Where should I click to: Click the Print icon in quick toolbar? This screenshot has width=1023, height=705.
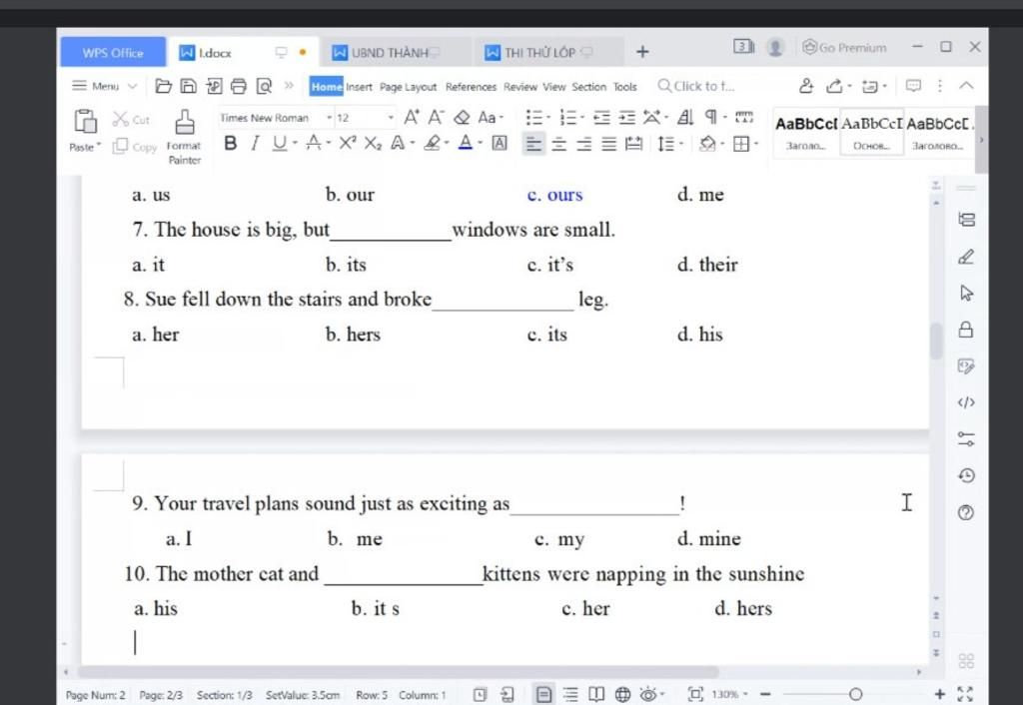click(239, 86)
